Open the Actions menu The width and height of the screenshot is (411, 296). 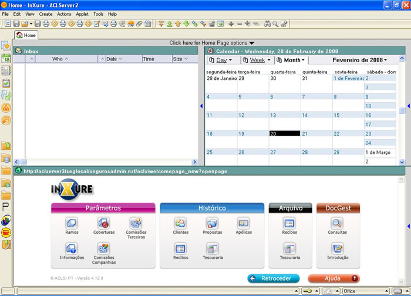64,14
